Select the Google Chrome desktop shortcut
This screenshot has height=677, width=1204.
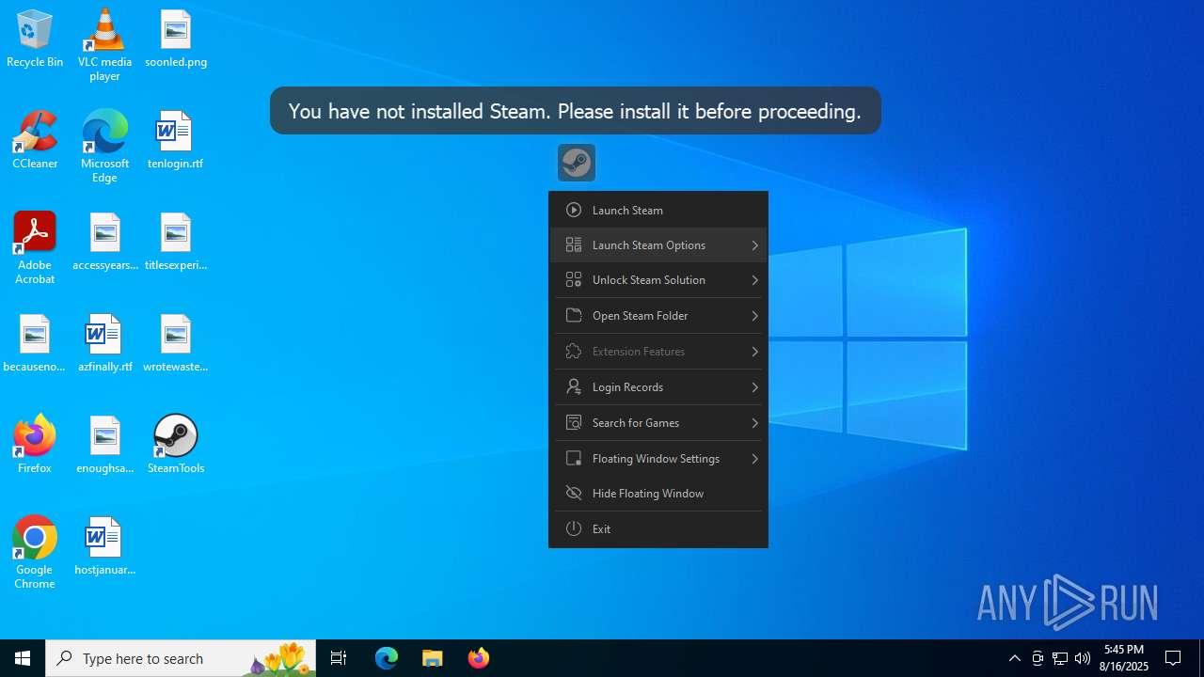(35, 553)
